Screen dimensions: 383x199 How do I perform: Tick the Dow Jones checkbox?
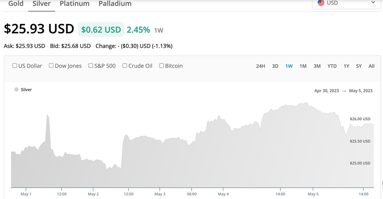pos(51,66)
